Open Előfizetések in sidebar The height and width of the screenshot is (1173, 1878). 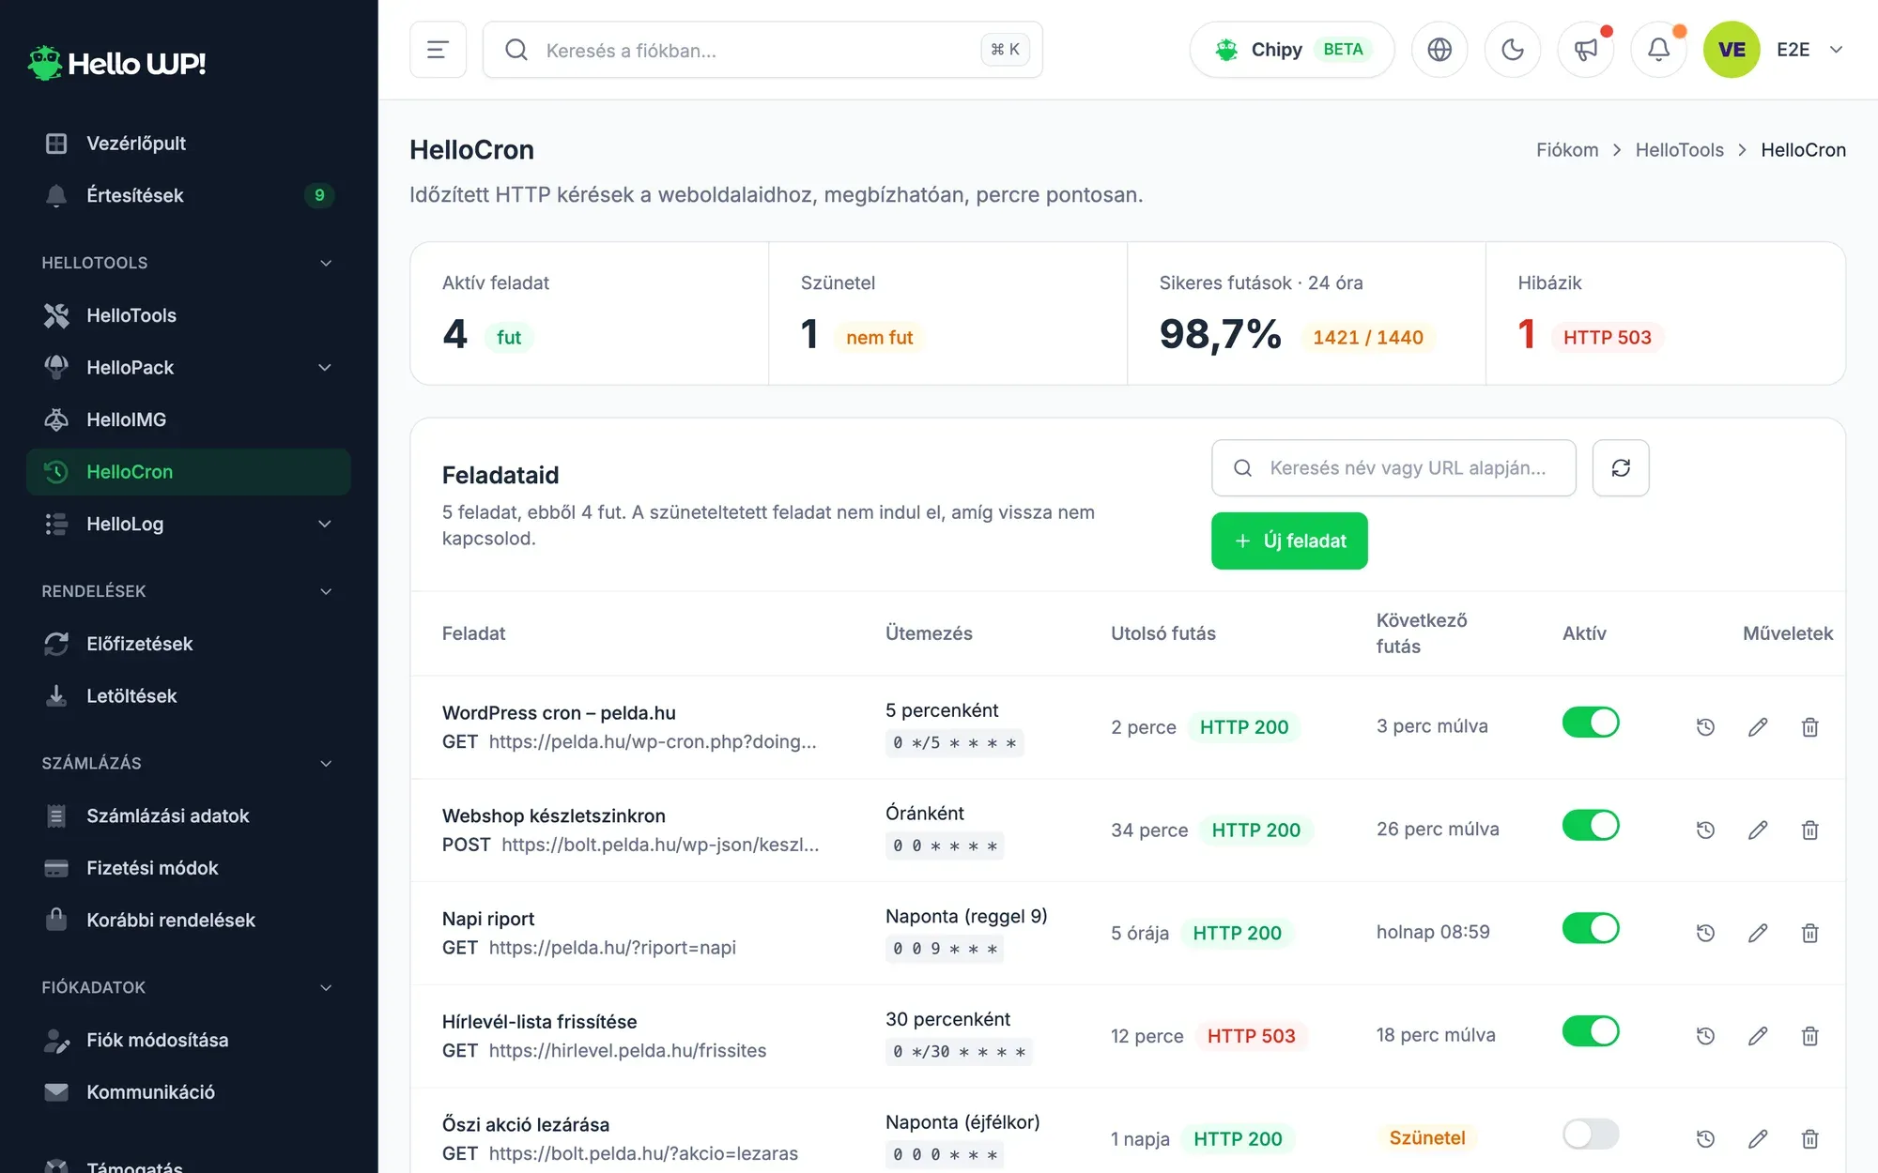(x=188, y=644)
